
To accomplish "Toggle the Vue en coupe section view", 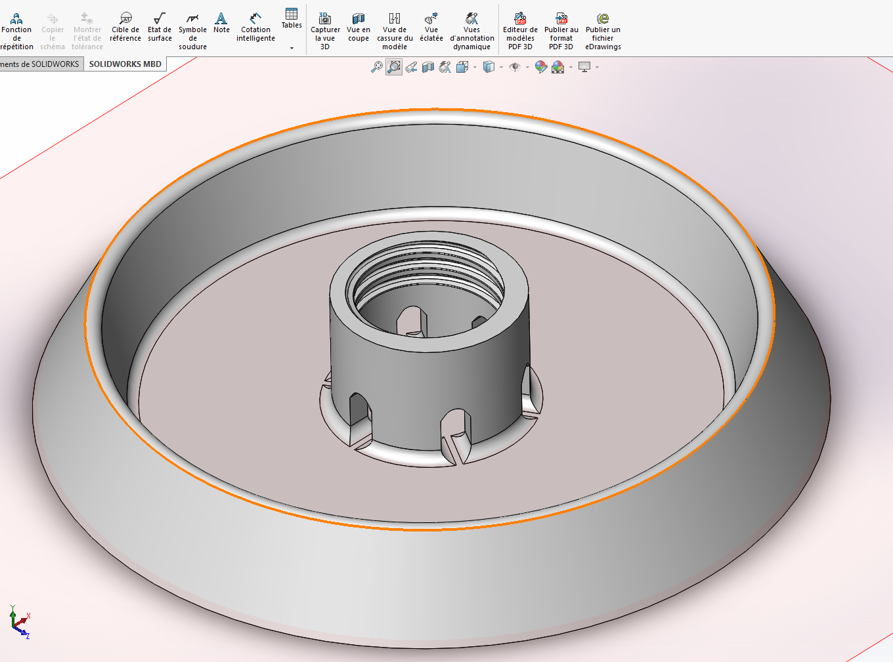I will (359, 27).
